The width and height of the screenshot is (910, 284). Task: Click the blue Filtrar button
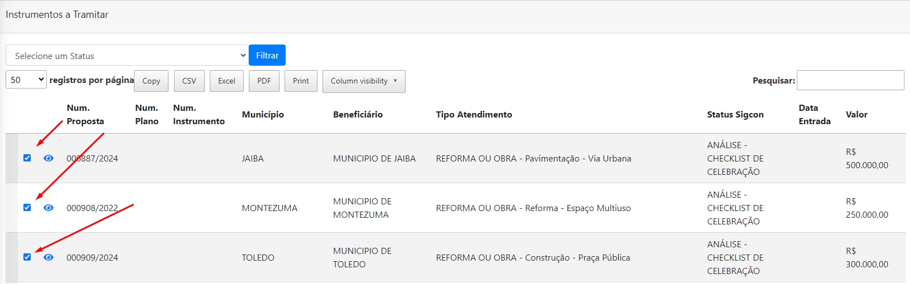point(267,56)
